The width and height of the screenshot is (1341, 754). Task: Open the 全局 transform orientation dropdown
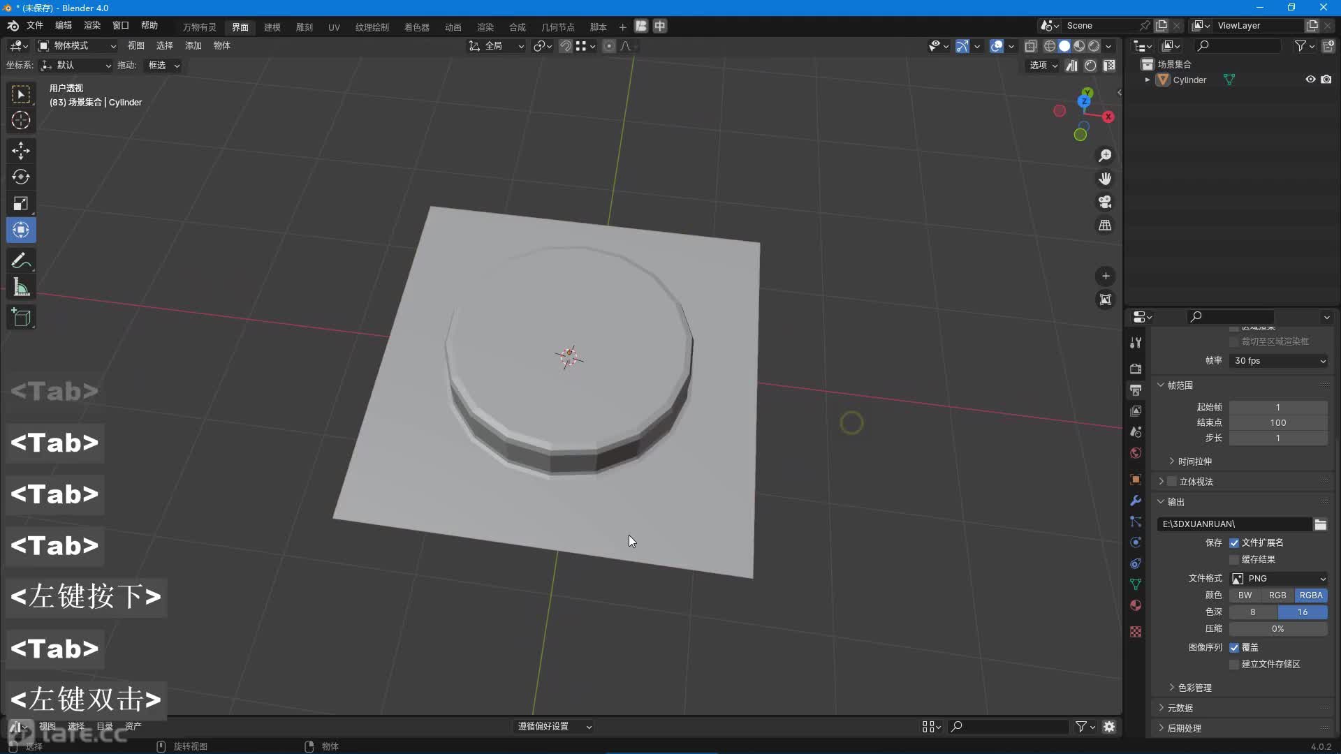[496, 46]
